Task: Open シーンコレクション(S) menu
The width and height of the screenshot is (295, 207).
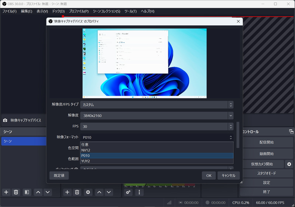Action: (107, 11)
